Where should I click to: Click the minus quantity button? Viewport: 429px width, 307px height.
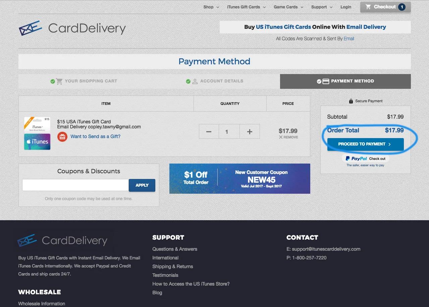coord(209,132)
